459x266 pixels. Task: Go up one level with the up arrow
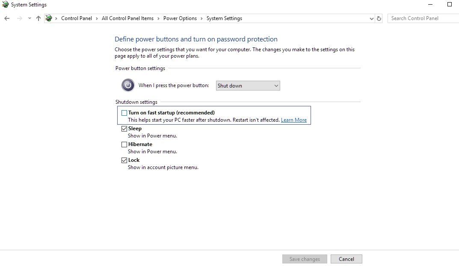[38, 18]
